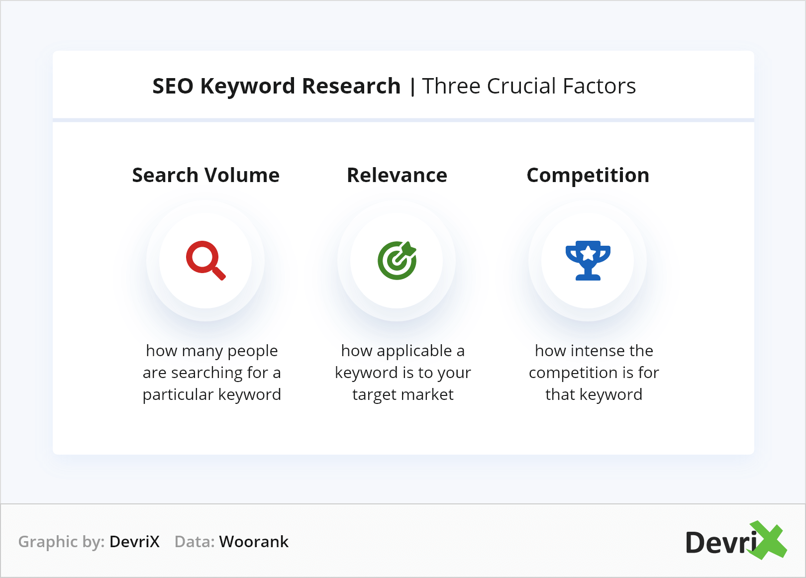The width and height of the screenshot is (806, 578).
Task: Click the blue trophy icon
Action: [588, 260]
